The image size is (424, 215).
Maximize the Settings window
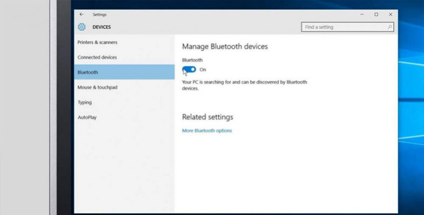tap(376, 15)
